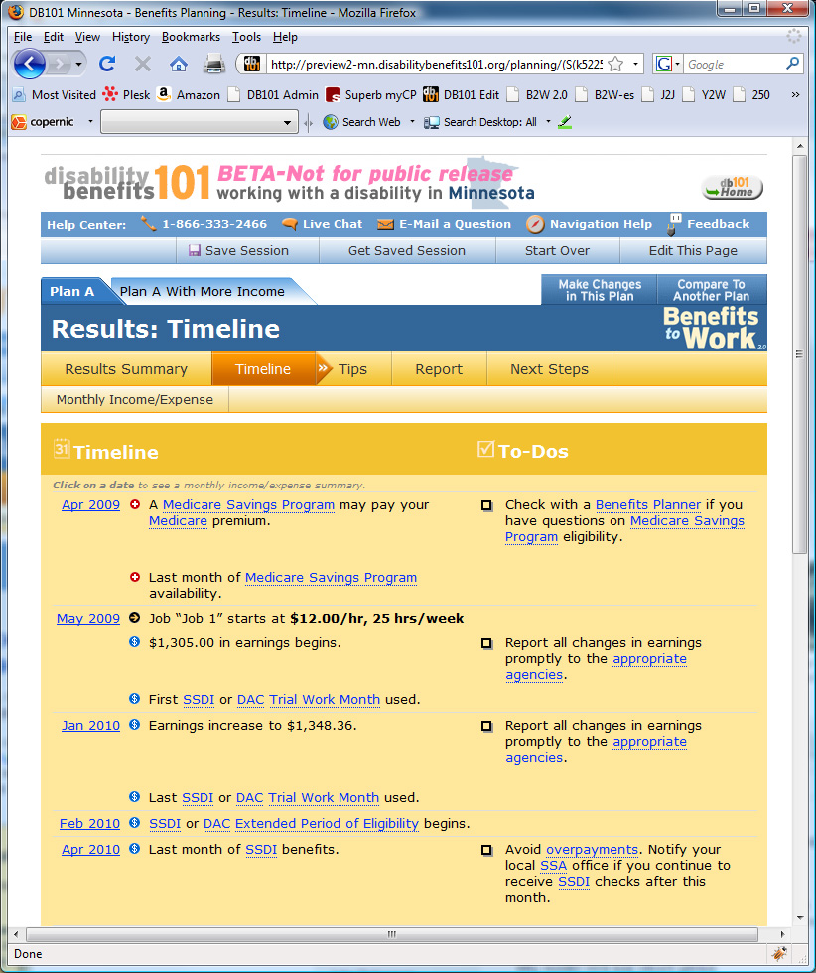The width and height of the screenshot is (816, 973).
Task: Open the Apr 2009 date link
Action: tap(90, 505)
